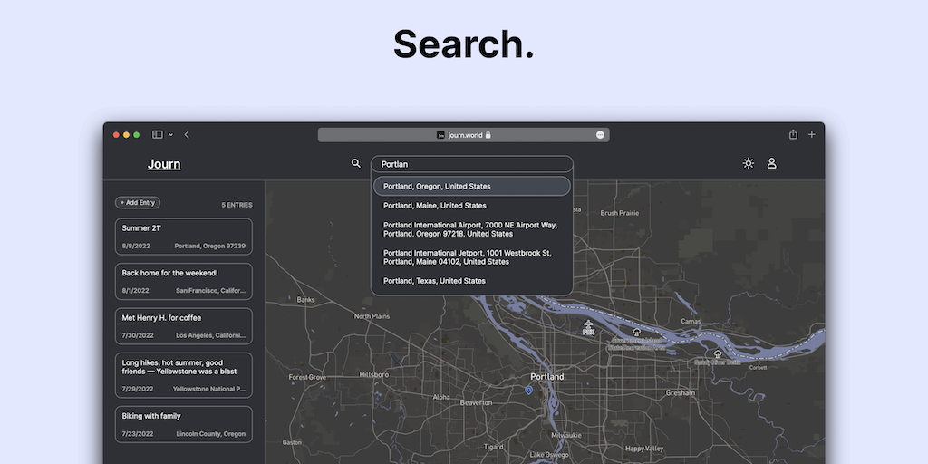Select Portland, Oregon, United States suggestion
This screenshot has height=464, width=928.
coord(471,186)
